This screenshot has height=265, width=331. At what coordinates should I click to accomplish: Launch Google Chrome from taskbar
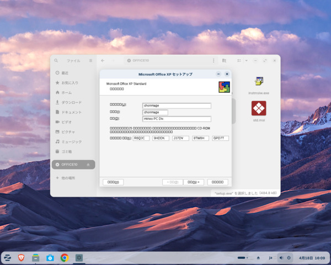[x=65, y=258]
